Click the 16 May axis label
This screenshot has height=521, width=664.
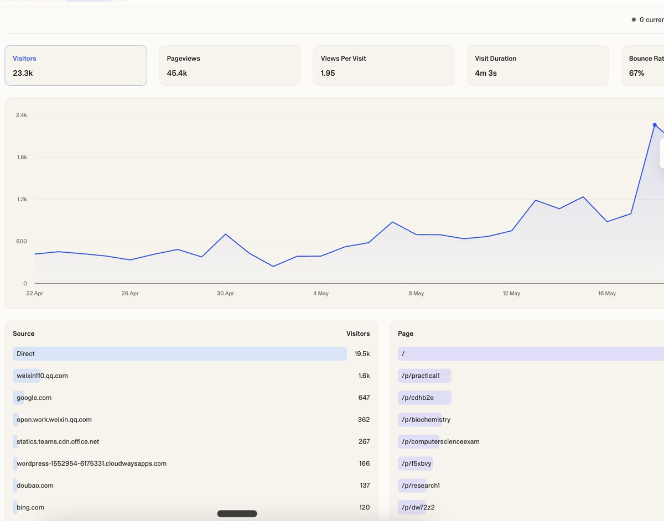tap(607, 293)
